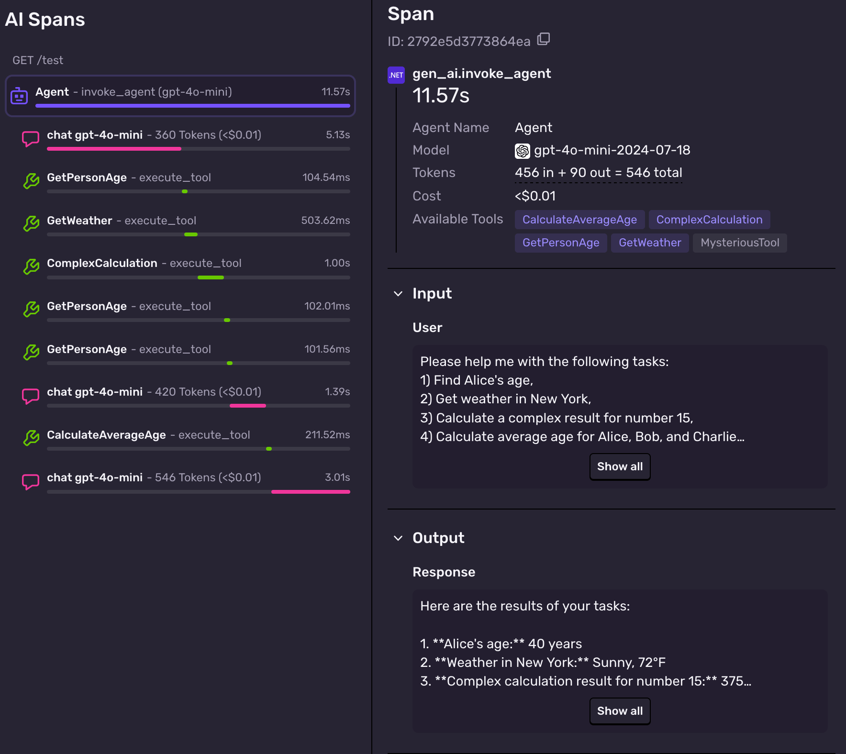Click the wrench icon next to CalculateAverageAge span
Screen dimensions: 846x754
pyautogui.click(x=31, y=439)
